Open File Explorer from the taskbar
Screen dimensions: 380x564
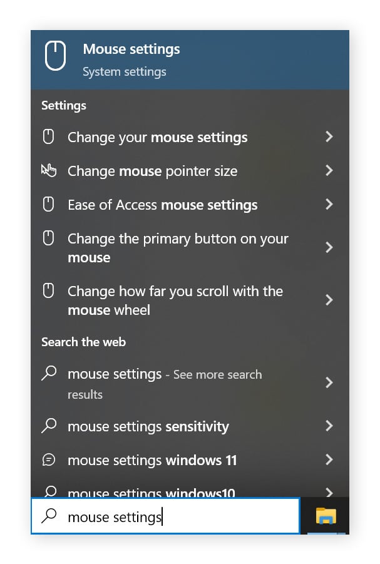point(326,516)
